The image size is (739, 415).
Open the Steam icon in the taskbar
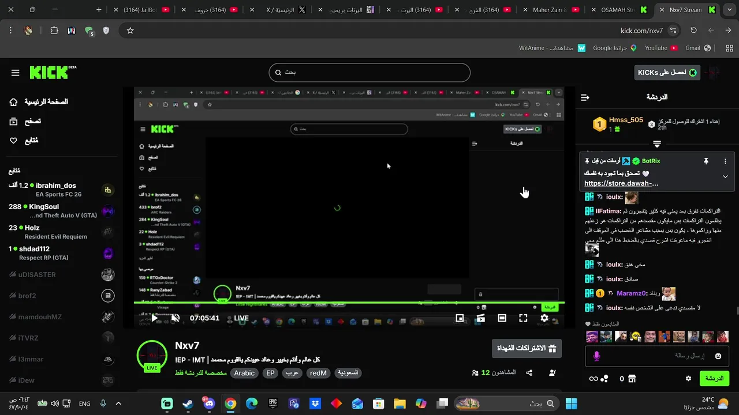(x=188, y=403)
